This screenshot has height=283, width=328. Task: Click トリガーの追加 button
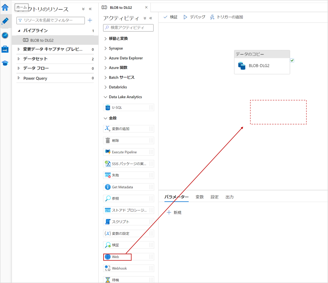[x=227, y=17]
